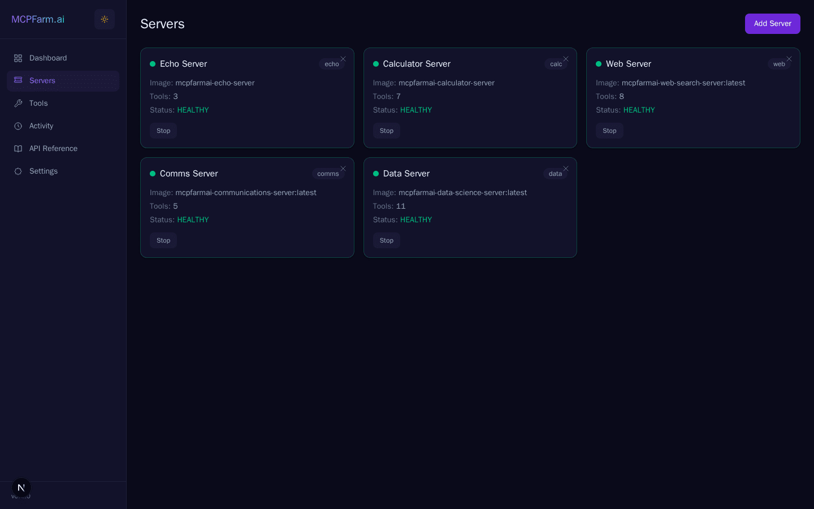Screen dimensions: 814x509
Task: Dismiss the Calculator Server card
Action: [566, 59]
